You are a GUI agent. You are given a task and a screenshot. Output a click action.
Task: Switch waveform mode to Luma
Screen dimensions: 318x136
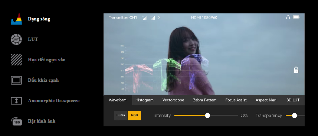(121, 116)
